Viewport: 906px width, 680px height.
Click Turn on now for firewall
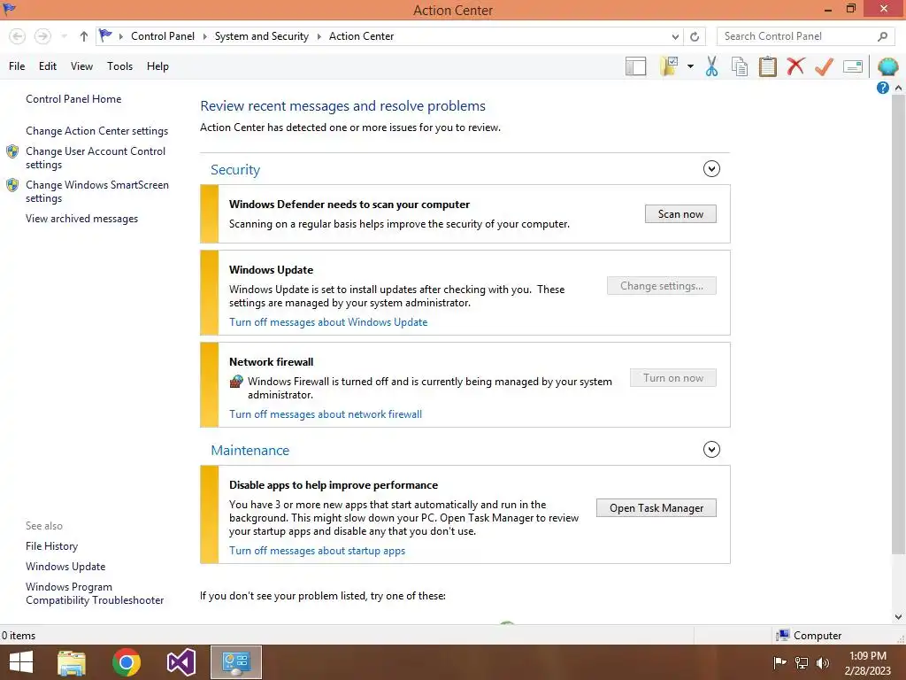[673, 377]
